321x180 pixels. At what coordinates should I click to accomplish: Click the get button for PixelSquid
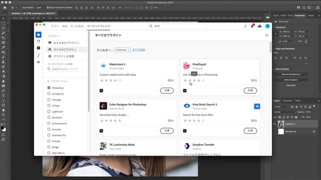coord(250,90)
